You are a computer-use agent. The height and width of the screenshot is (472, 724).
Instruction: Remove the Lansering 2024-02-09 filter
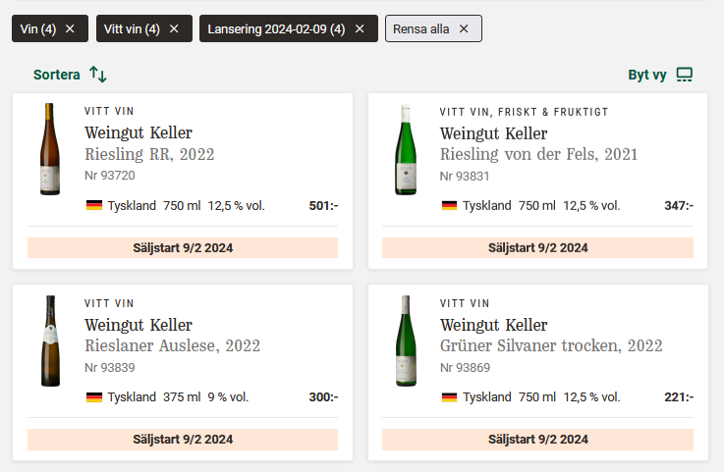(360, 29)
